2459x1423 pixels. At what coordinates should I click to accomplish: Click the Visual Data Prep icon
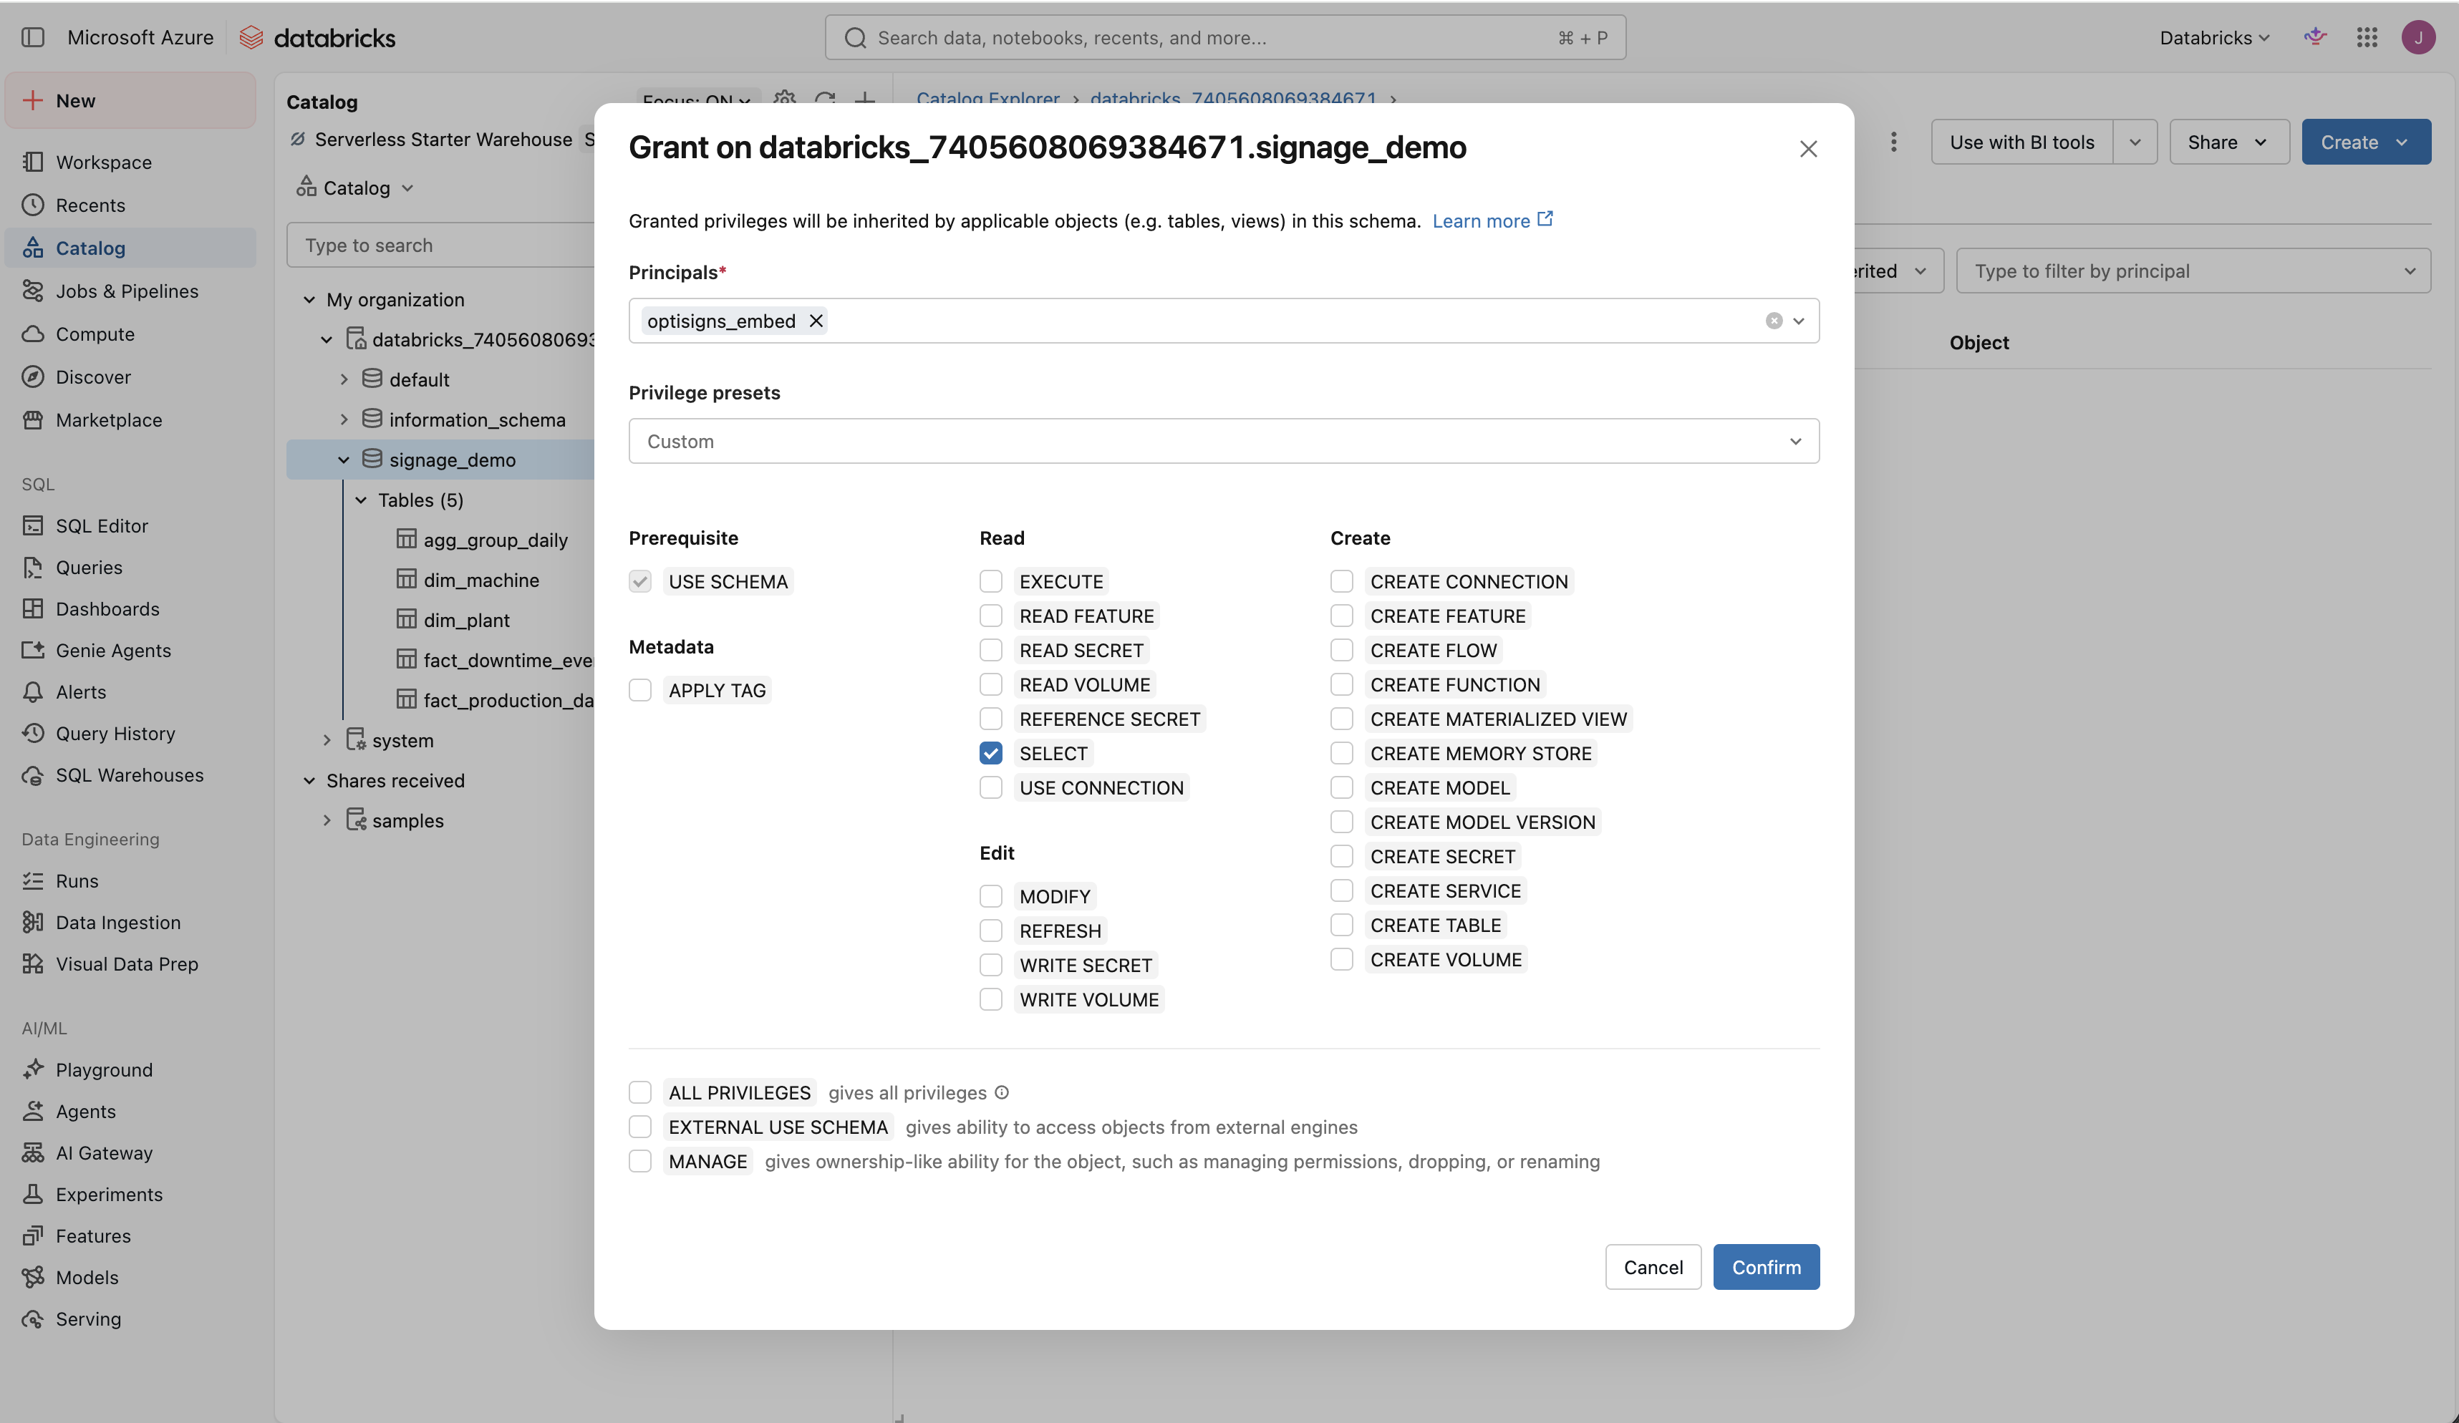coord(33,963)
